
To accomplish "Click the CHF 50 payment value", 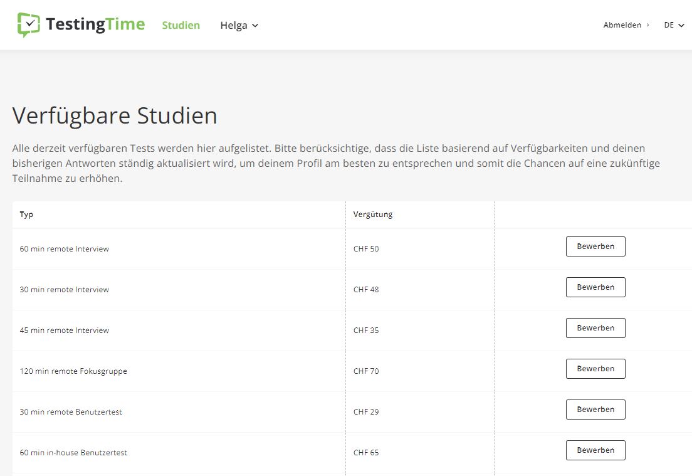I will coord(366,249).
